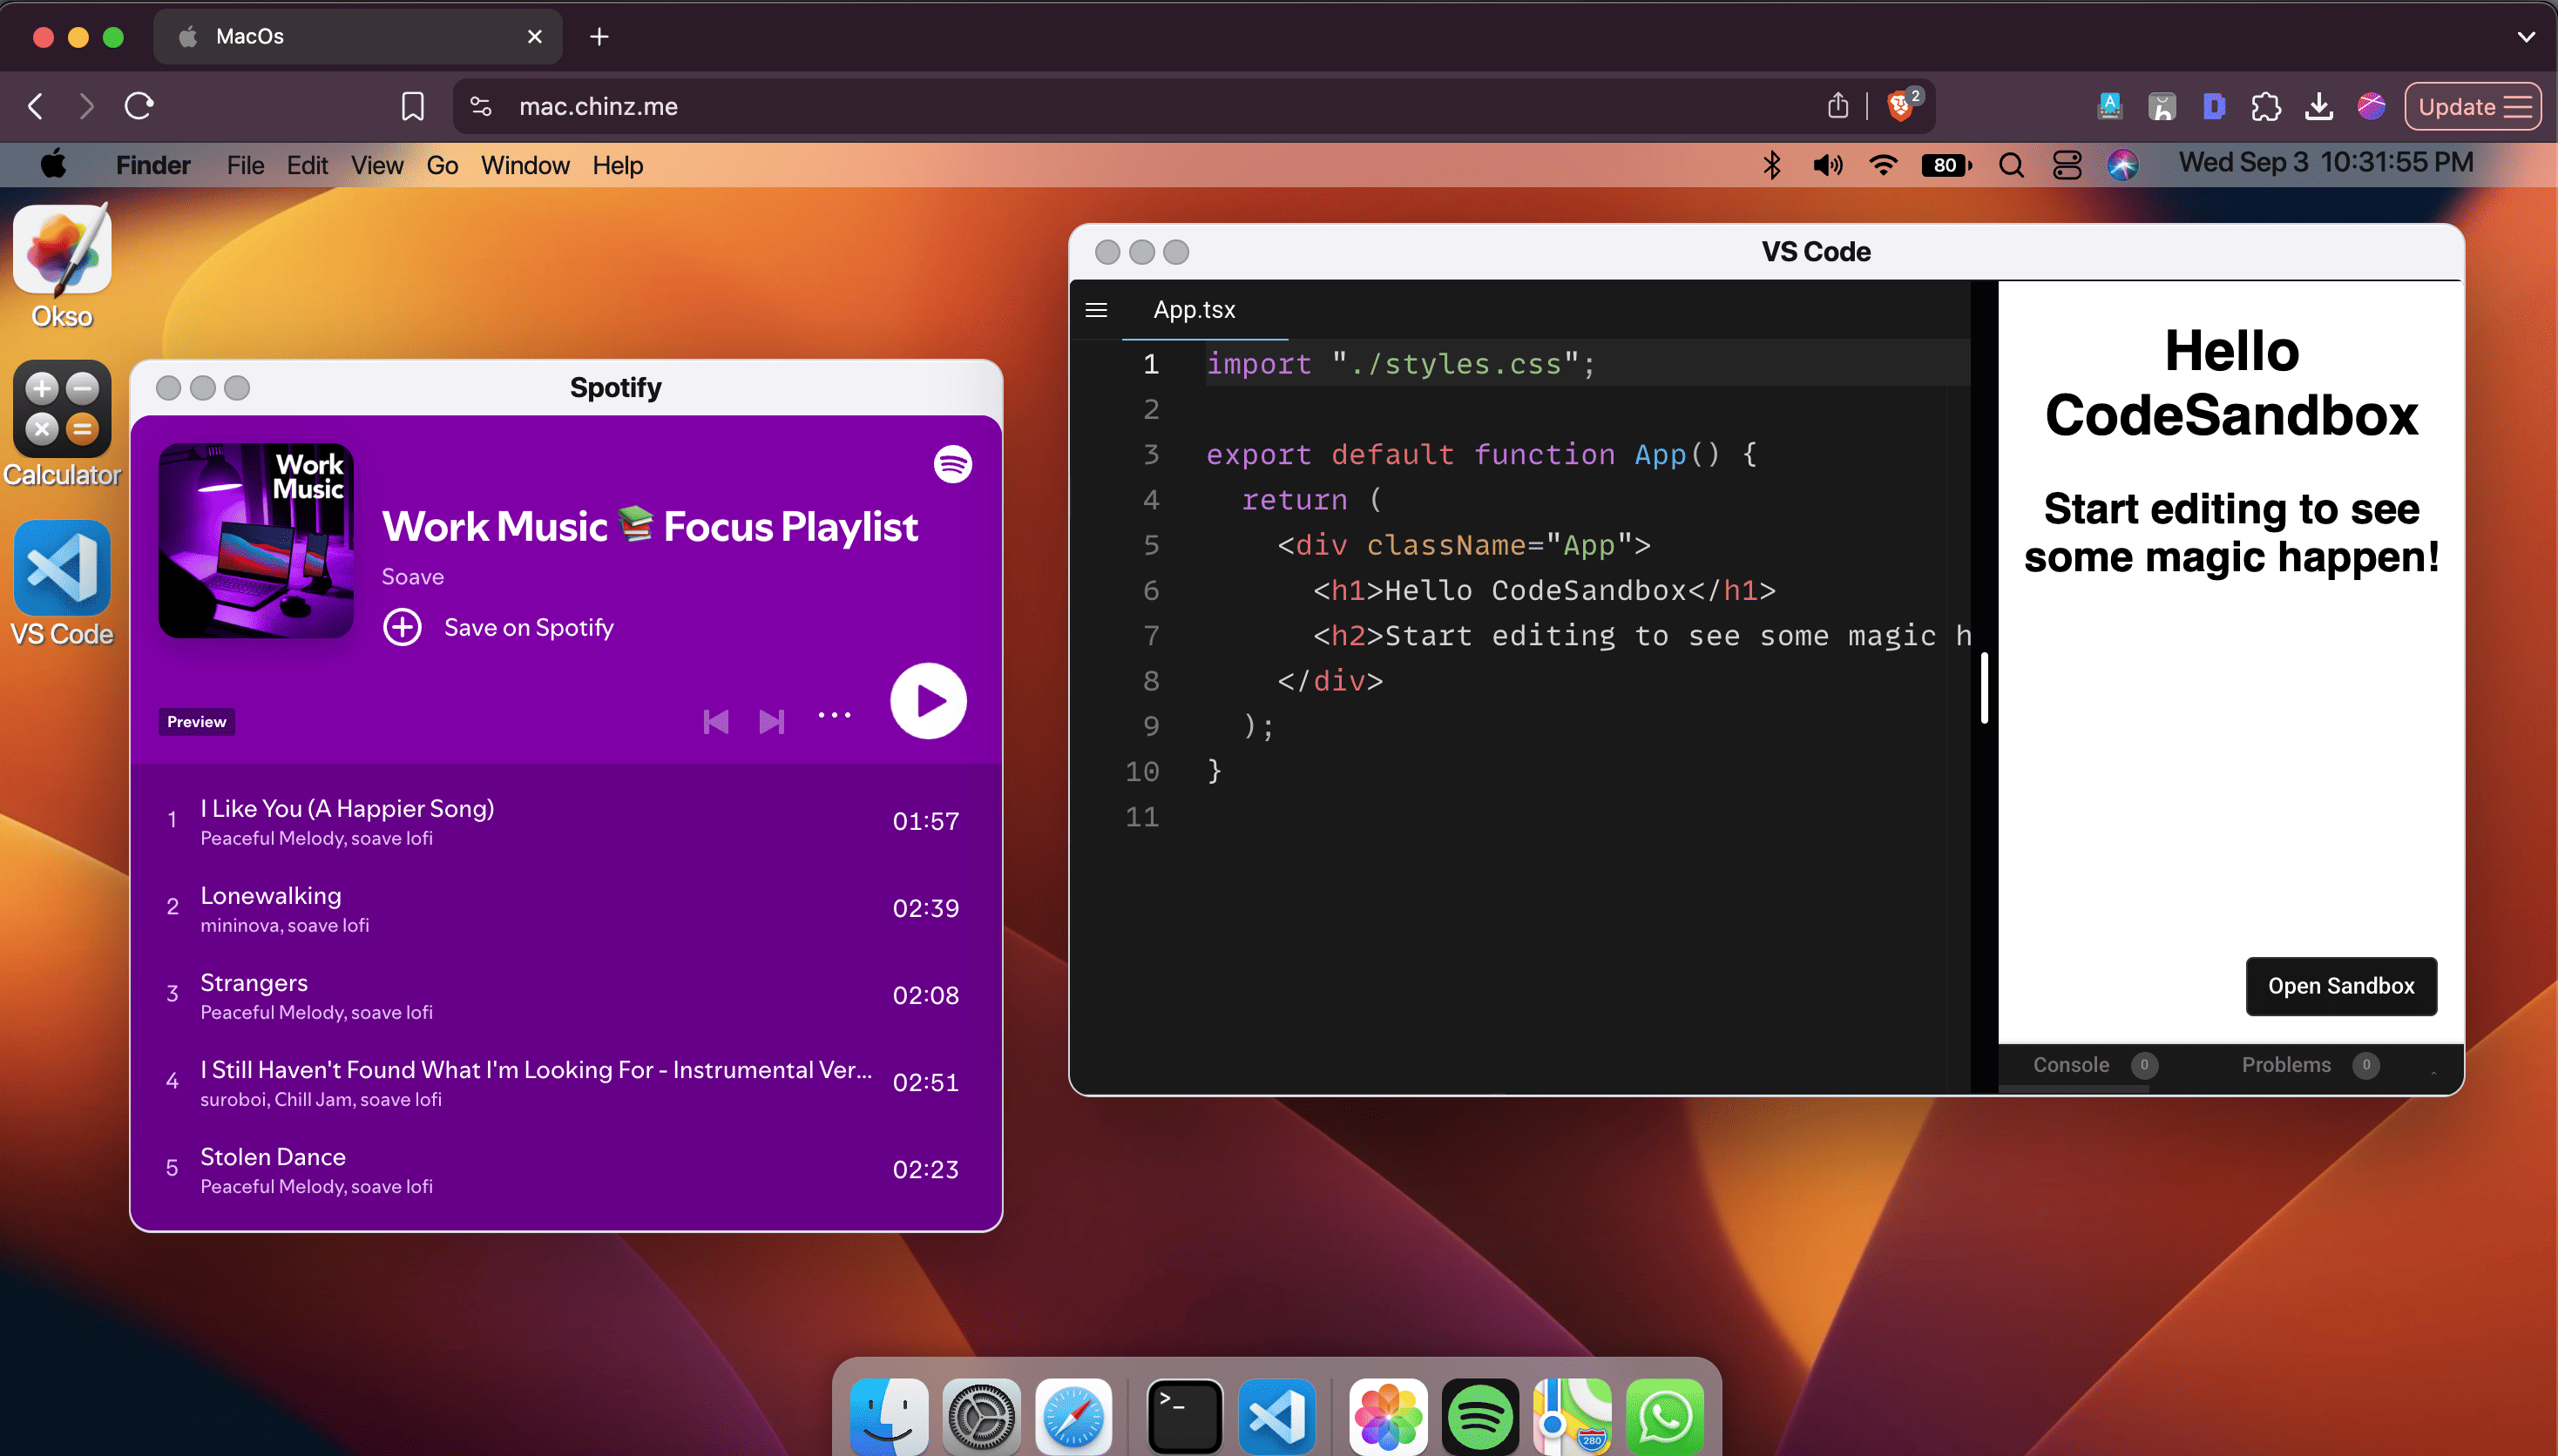Expand the Console panel
2558x1456 pixels.
pos(2071,1065)
